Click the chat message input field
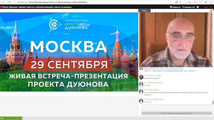The height and width of the screenshot is (120, 214). click(x=177, y=108)
